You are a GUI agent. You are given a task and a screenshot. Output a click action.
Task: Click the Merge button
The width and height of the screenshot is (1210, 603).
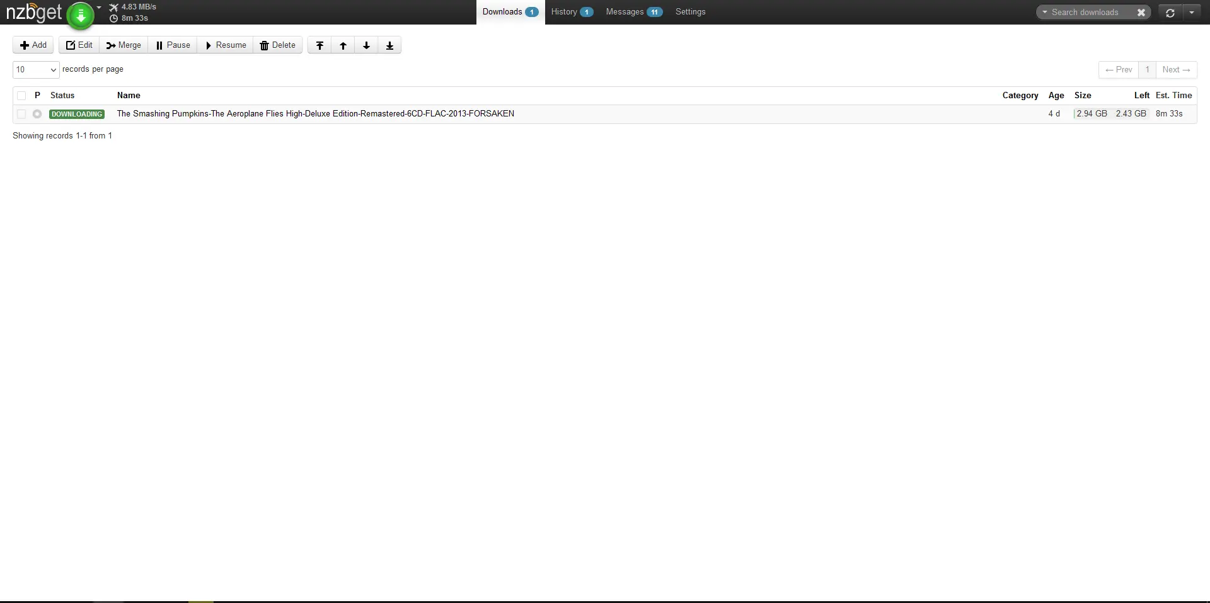(124, 45)
